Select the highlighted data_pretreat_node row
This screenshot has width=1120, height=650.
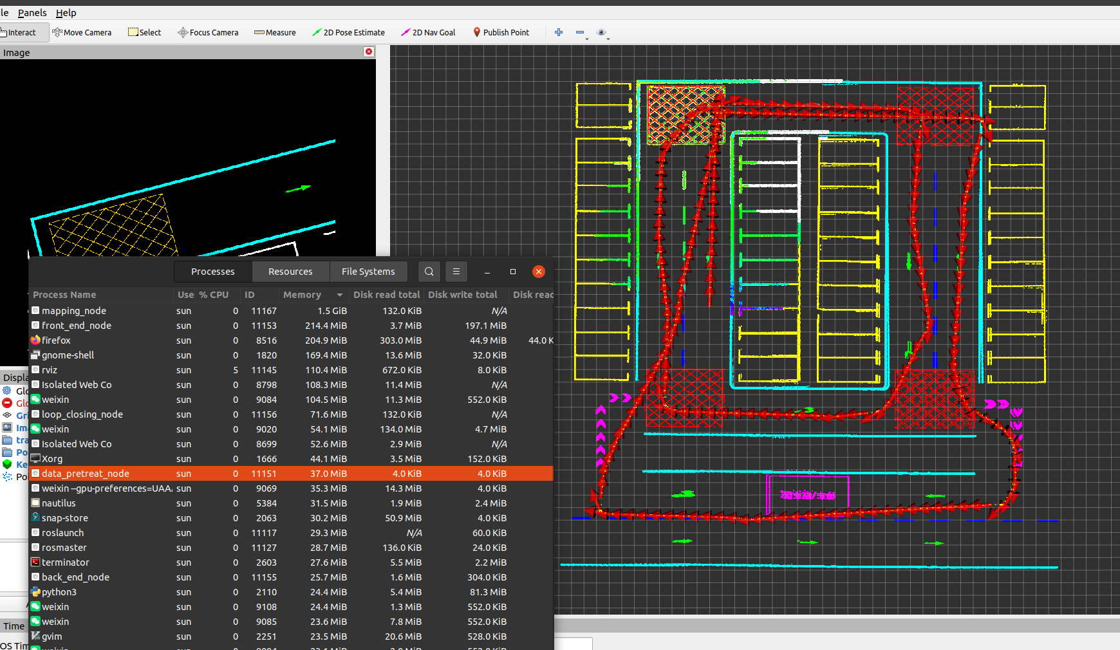(x=291, y=474)
